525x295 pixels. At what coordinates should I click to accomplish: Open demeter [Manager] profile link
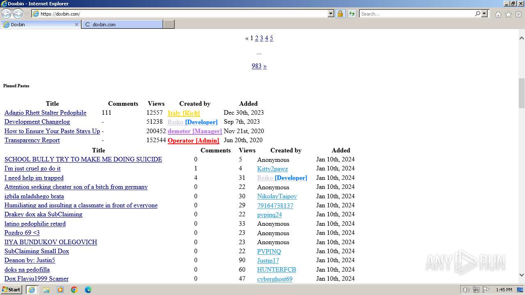(x=195, y=131)
